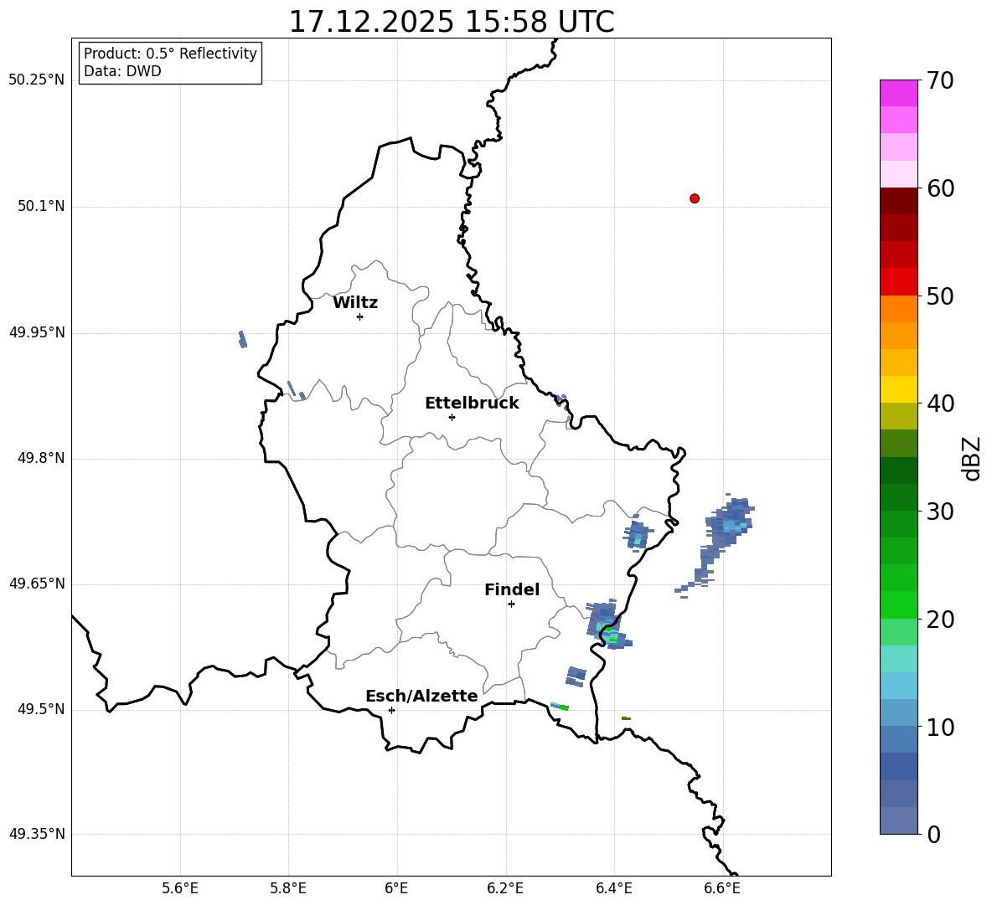Click the small blue echo west of Wiltz

pos(242,339)
